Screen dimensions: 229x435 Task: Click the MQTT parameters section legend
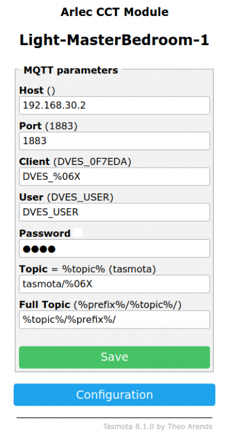71,70
